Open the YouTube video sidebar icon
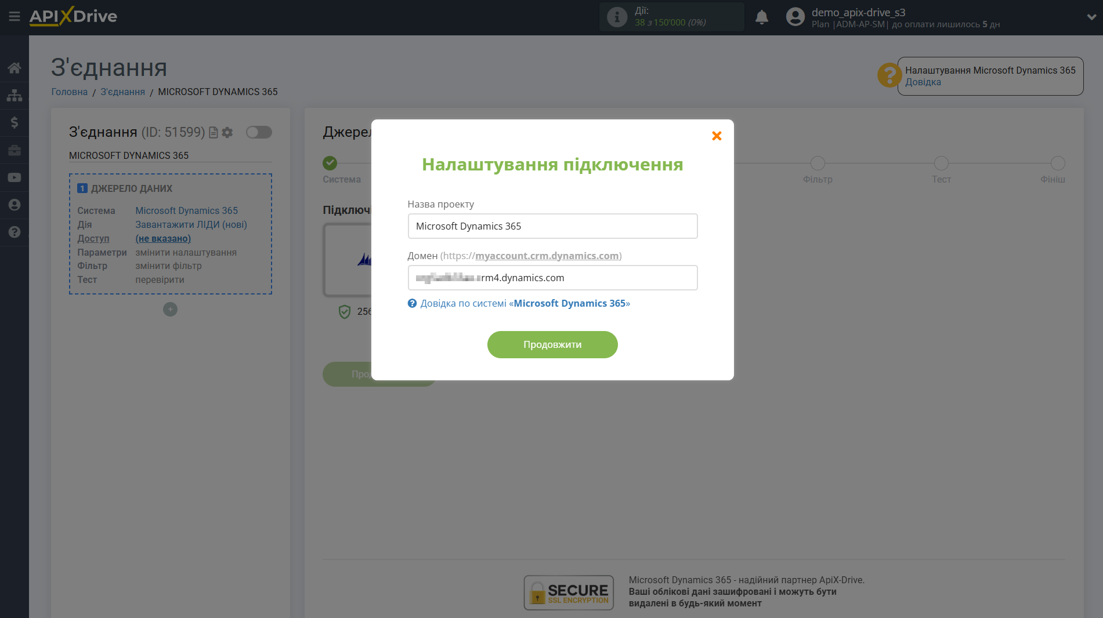Screen dimensions: 1103x618 point(15,177)
